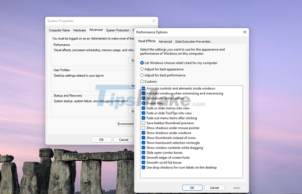Open Environment Variables button
This screenshot has height=194, width=302.
[125, 124]
